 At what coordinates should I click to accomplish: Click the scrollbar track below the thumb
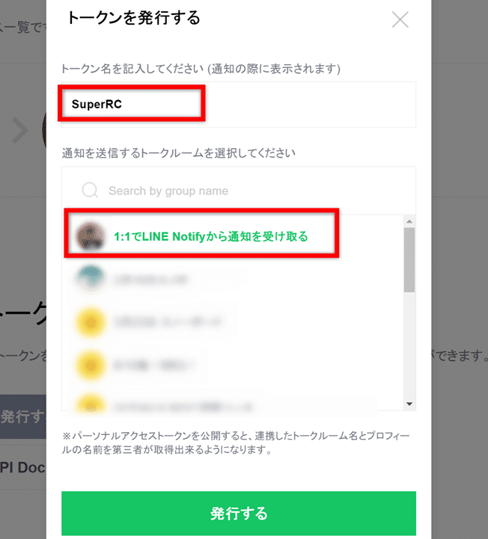[x=409, y=345]
